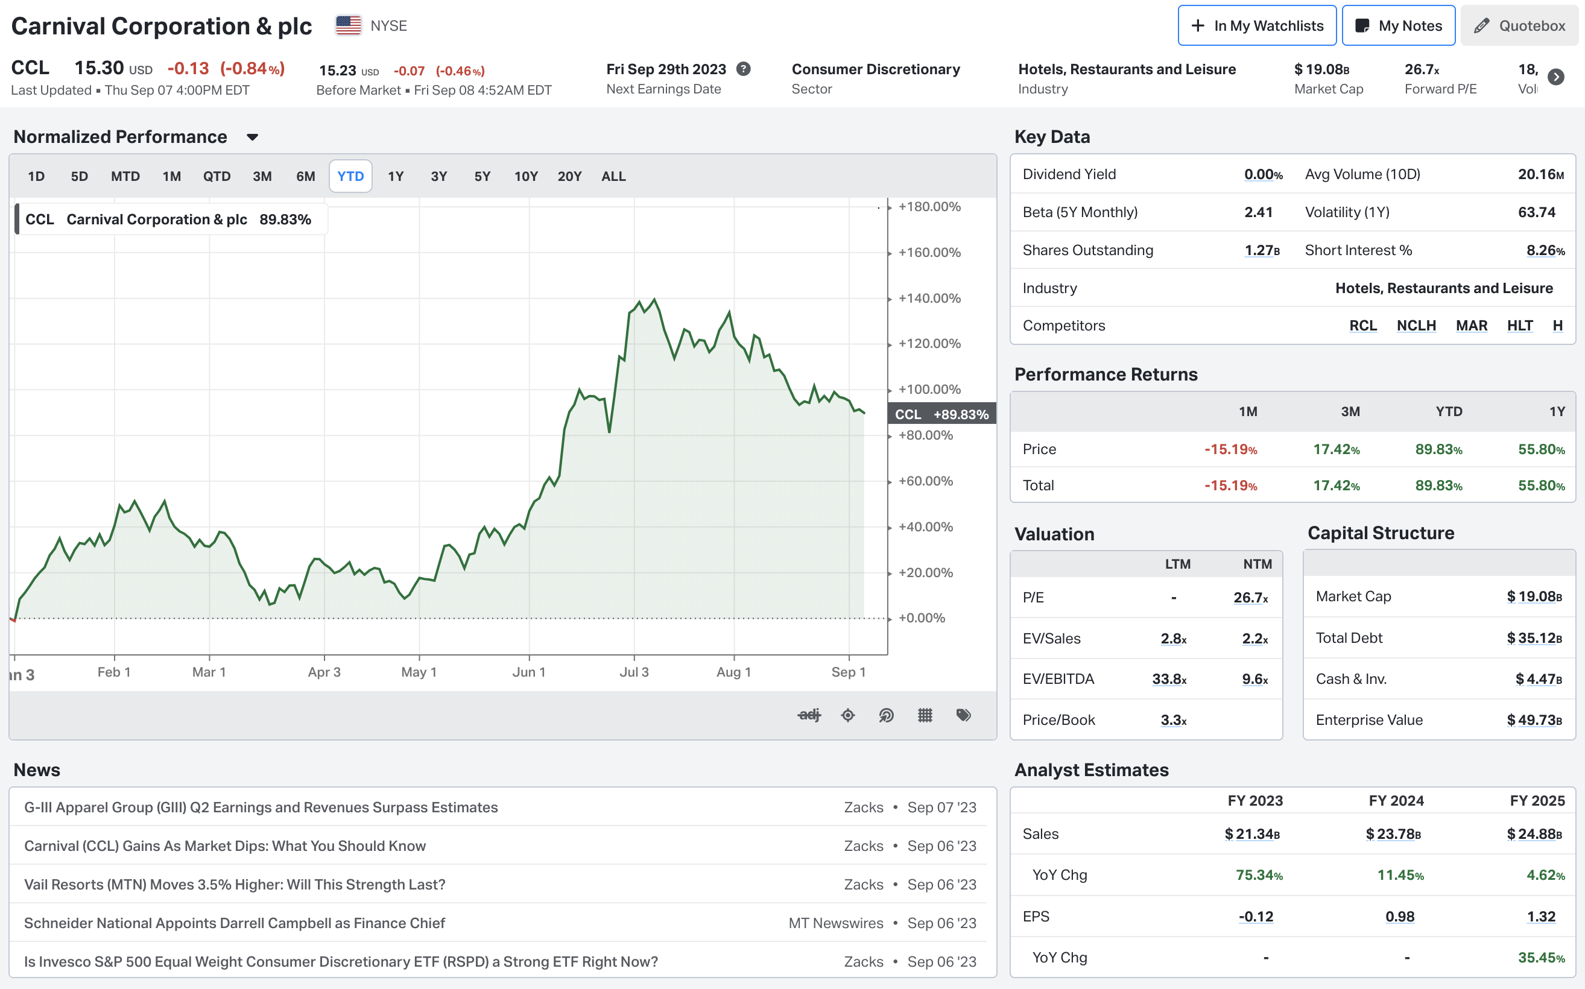
Task: Select the QTD time range
Action: click(x=217, y=176)
